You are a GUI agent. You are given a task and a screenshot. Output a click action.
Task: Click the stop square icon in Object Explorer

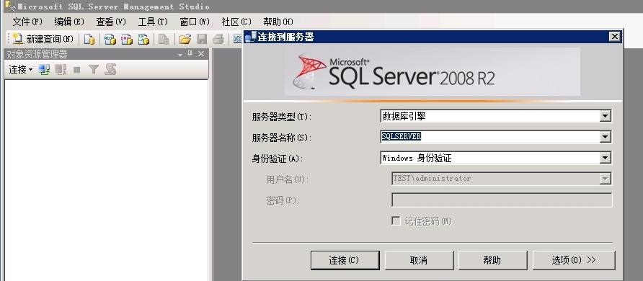76,70
